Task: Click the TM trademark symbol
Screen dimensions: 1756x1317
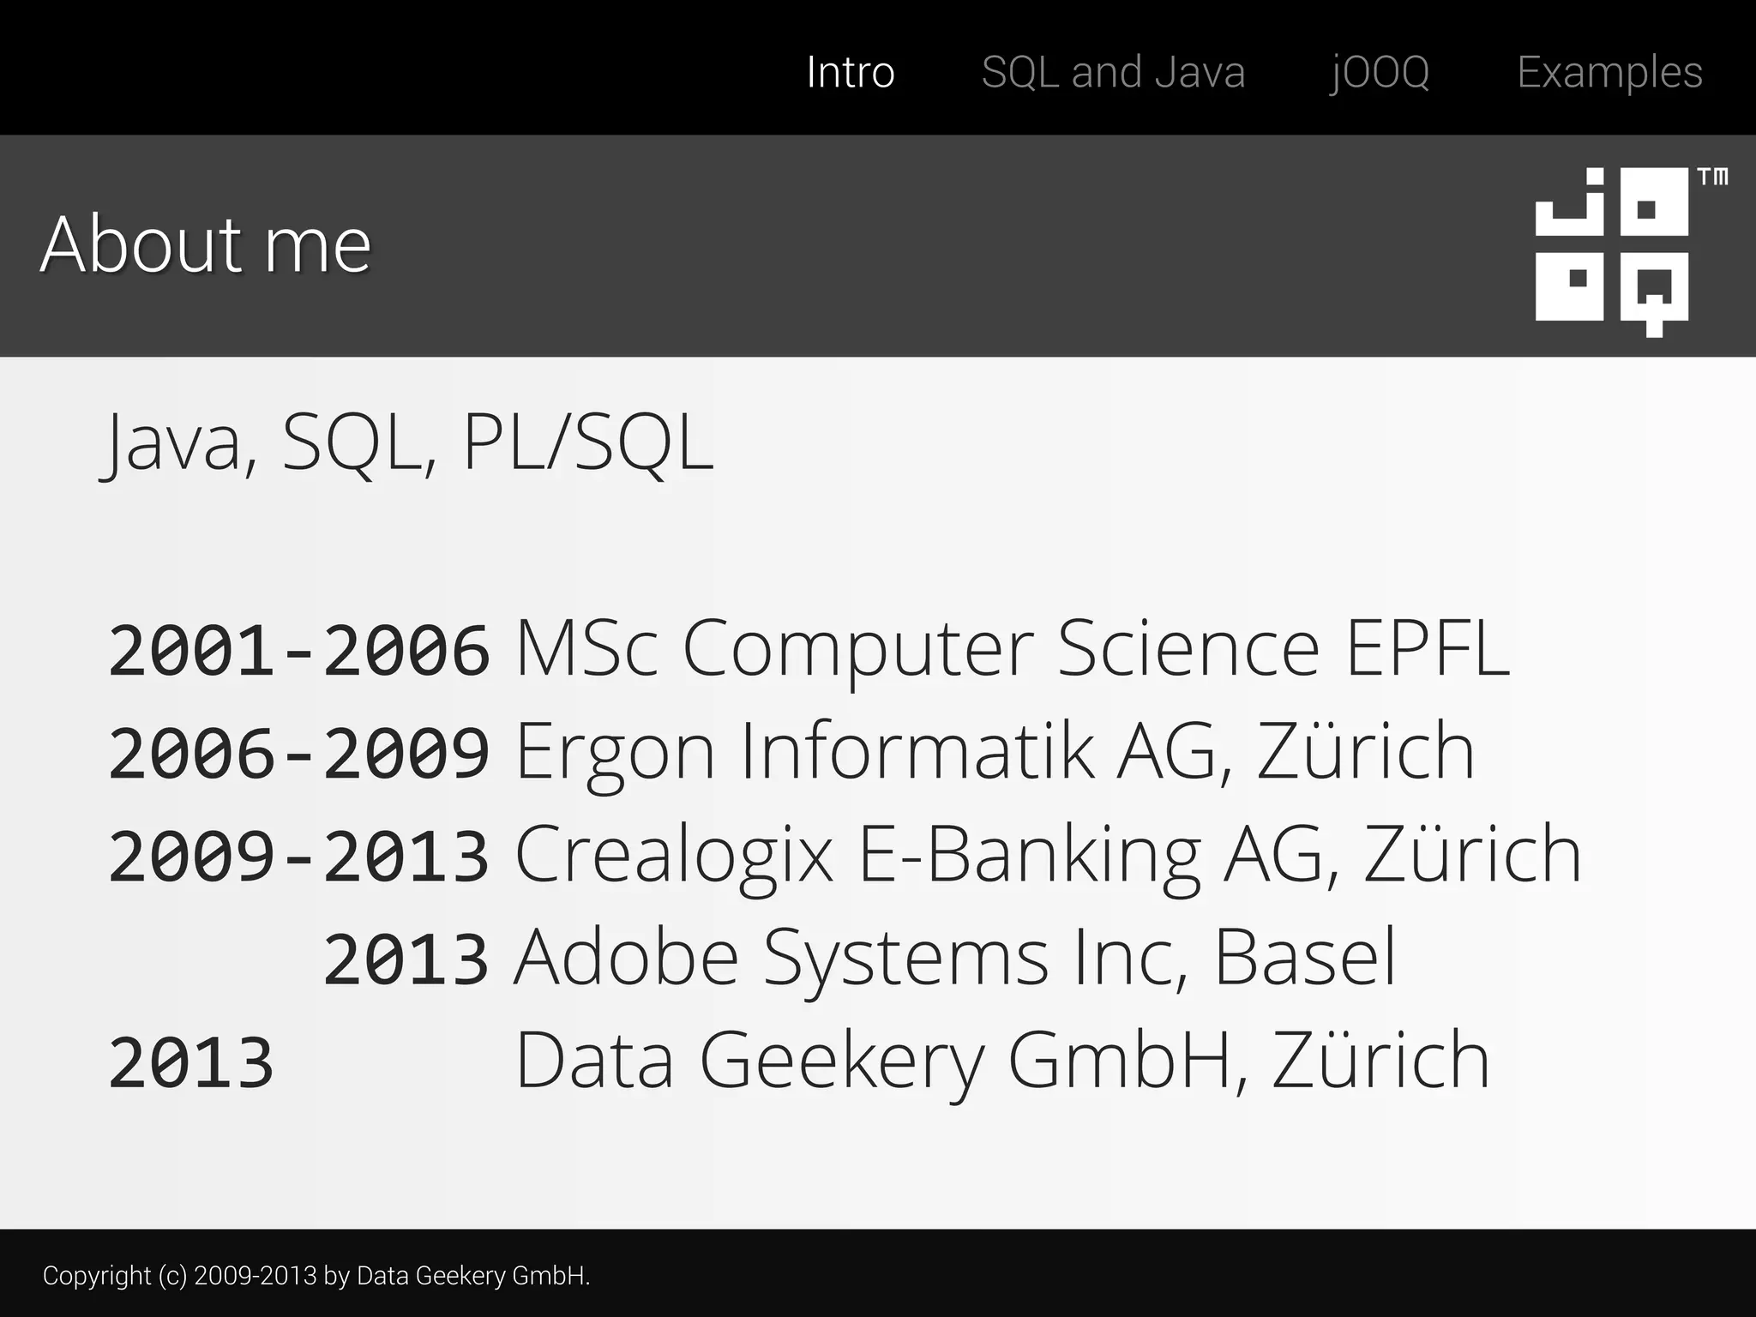Action: [1713, 177]
